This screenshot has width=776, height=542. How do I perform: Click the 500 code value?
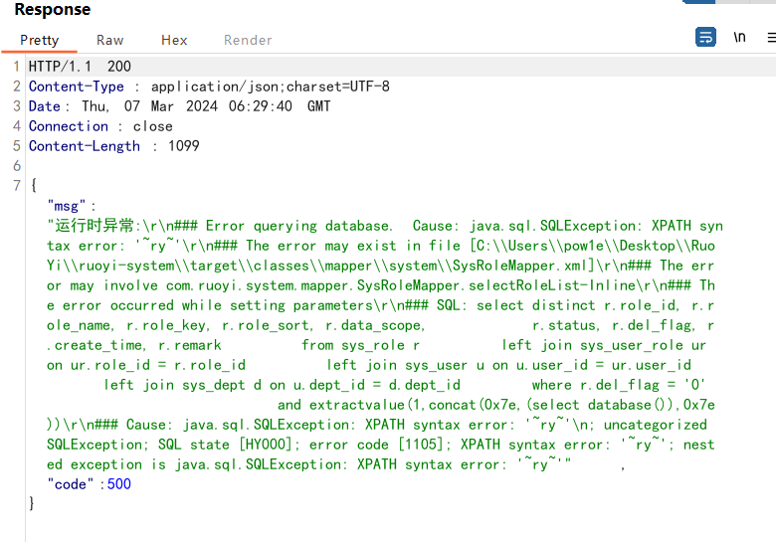119,484
